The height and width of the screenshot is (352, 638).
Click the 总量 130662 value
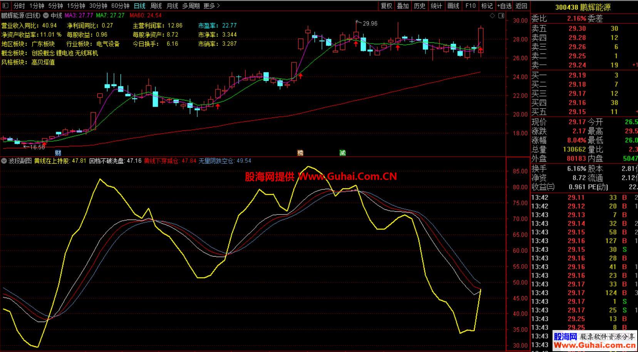(574, 149)
